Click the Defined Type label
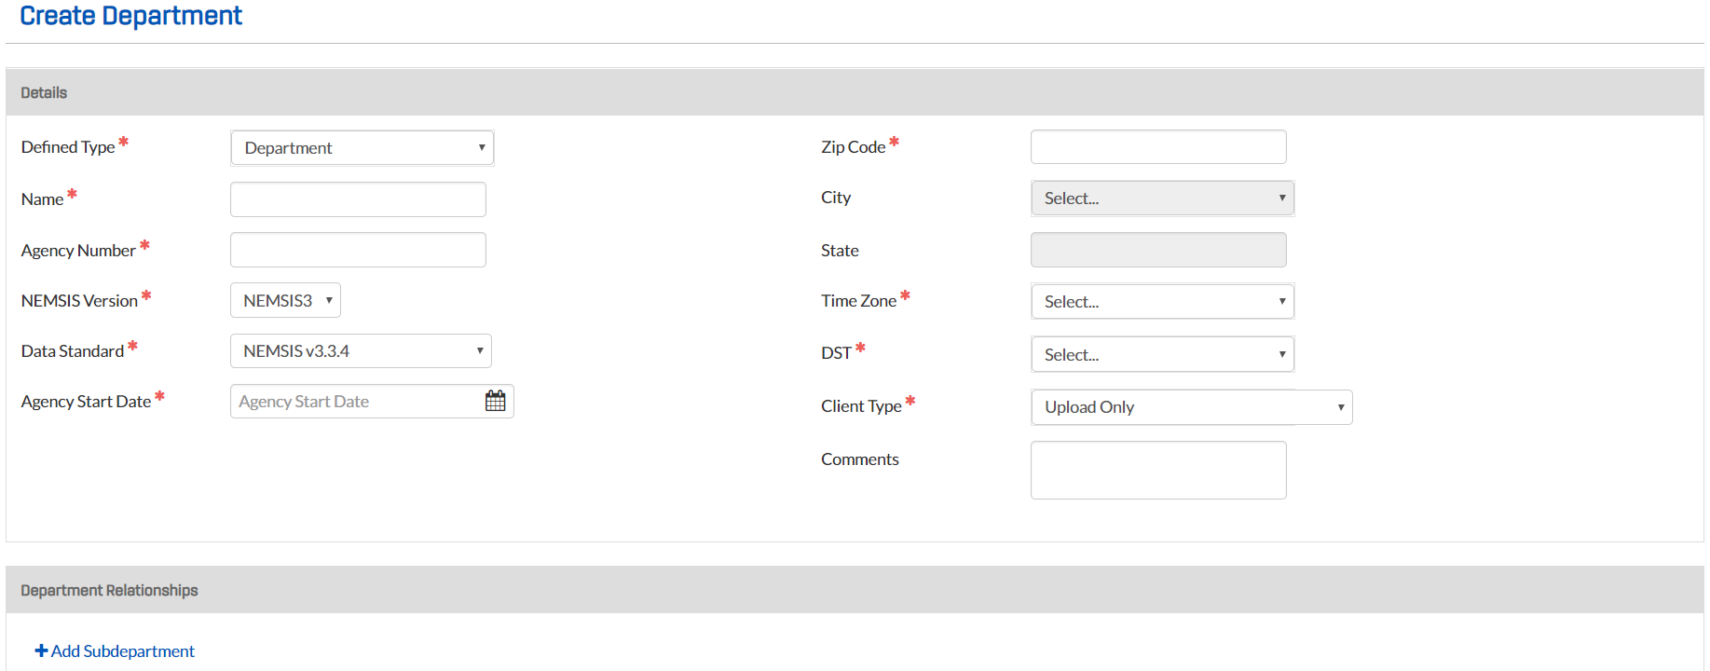The width and height of the screenshot is (1710, 671). (68, 147)
